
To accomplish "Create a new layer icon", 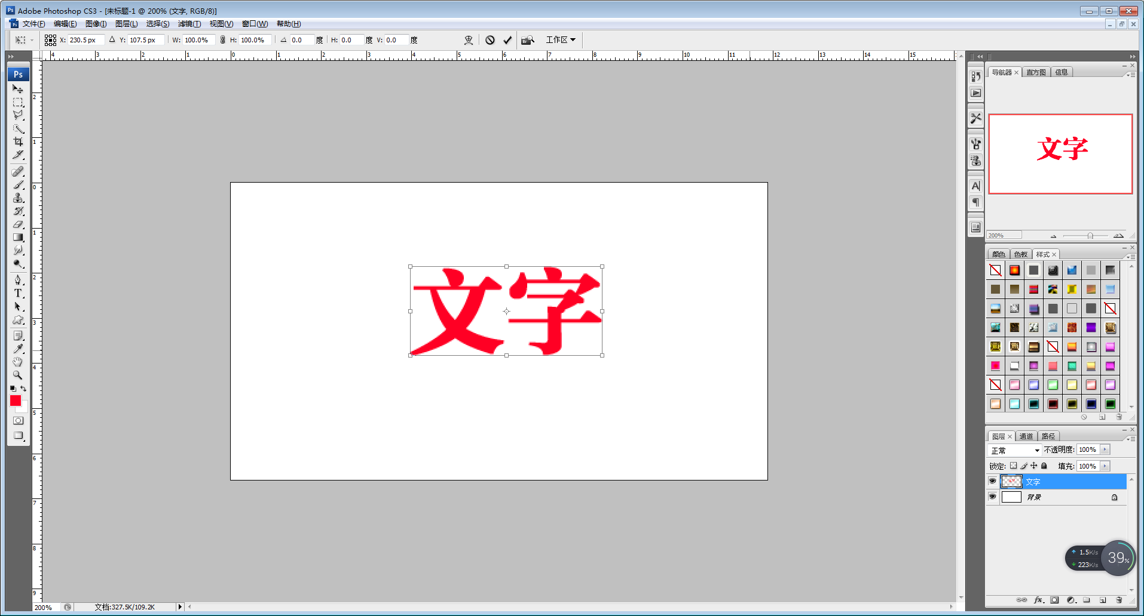I will [1103, 600].
